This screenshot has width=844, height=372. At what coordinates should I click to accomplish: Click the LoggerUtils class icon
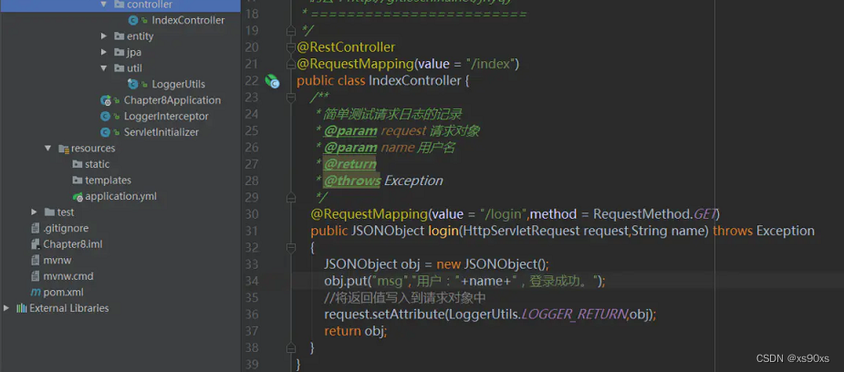(133, 85)
